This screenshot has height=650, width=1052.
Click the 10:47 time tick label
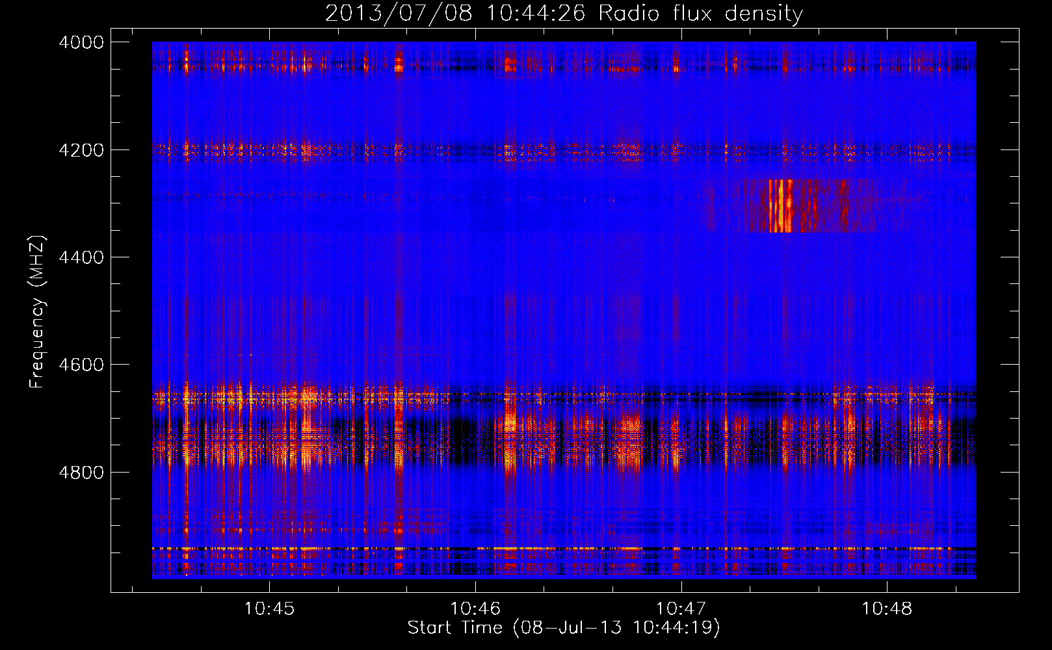coord(681,609)
